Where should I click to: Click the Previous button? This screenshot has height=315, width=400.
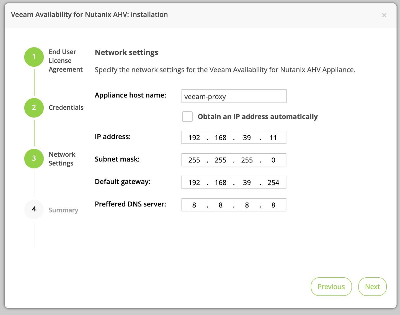pyautogui.click(x=331, y=287)
